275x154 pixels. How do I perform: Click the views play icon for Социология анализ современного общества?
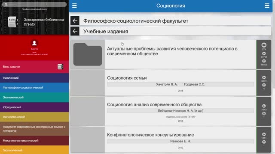pyautogui.click(x=264, y=106)
